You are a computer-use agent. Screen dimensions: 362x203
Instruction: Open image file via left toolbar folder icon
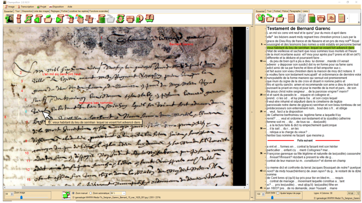pyautogui.click(x=48, y=19)
